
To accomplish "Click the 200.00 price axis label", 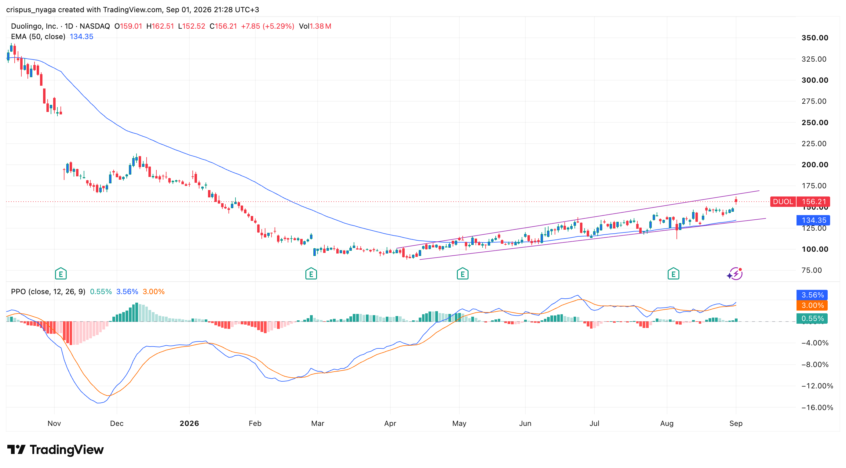I will tap(815, 165).
